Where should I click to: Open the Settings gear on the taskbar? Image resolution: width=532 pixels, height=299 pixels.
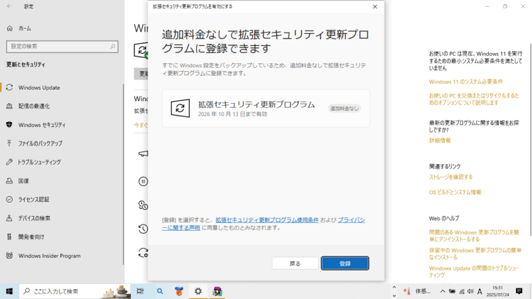tap(198, 291)
